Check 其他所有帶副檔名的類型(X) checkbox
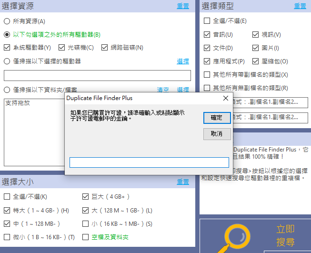311x253 pixels. tap(207, 75)
